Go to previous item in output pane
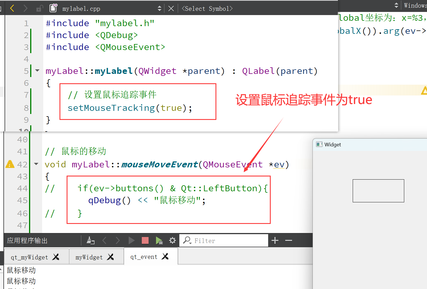Screen dimensions: 427x289 click(104, 241)
